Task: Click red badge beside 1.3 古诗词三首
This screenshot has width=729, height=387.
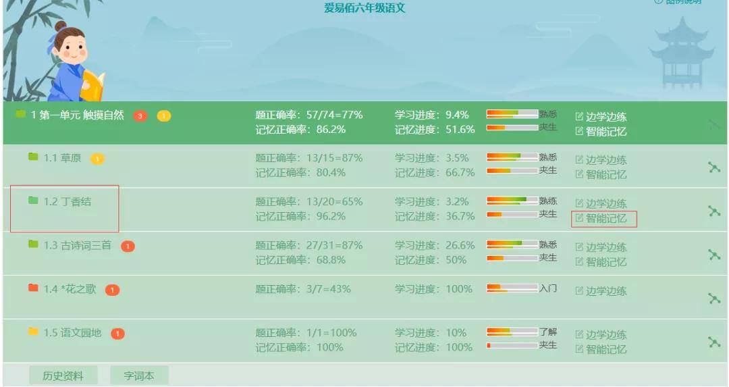Action: click(128, 247)
